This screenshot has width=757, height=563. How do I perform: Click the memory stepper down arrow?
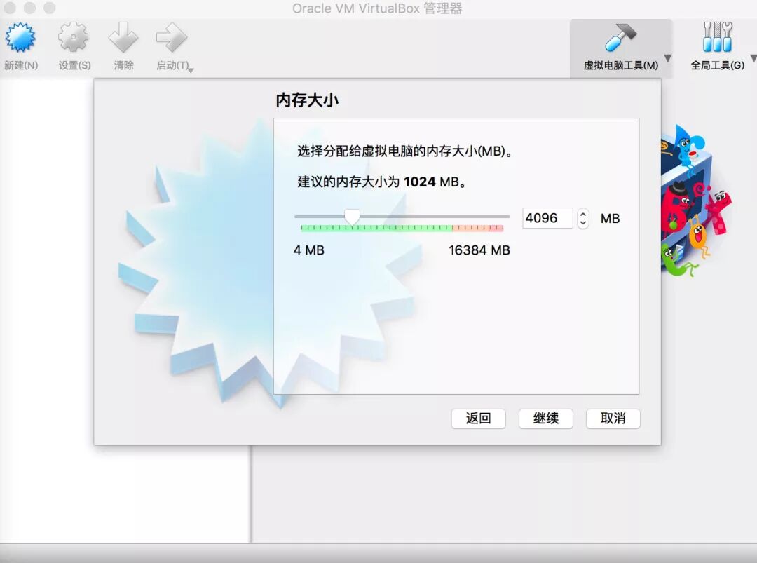pyautogui.click(x=583, y=223)
